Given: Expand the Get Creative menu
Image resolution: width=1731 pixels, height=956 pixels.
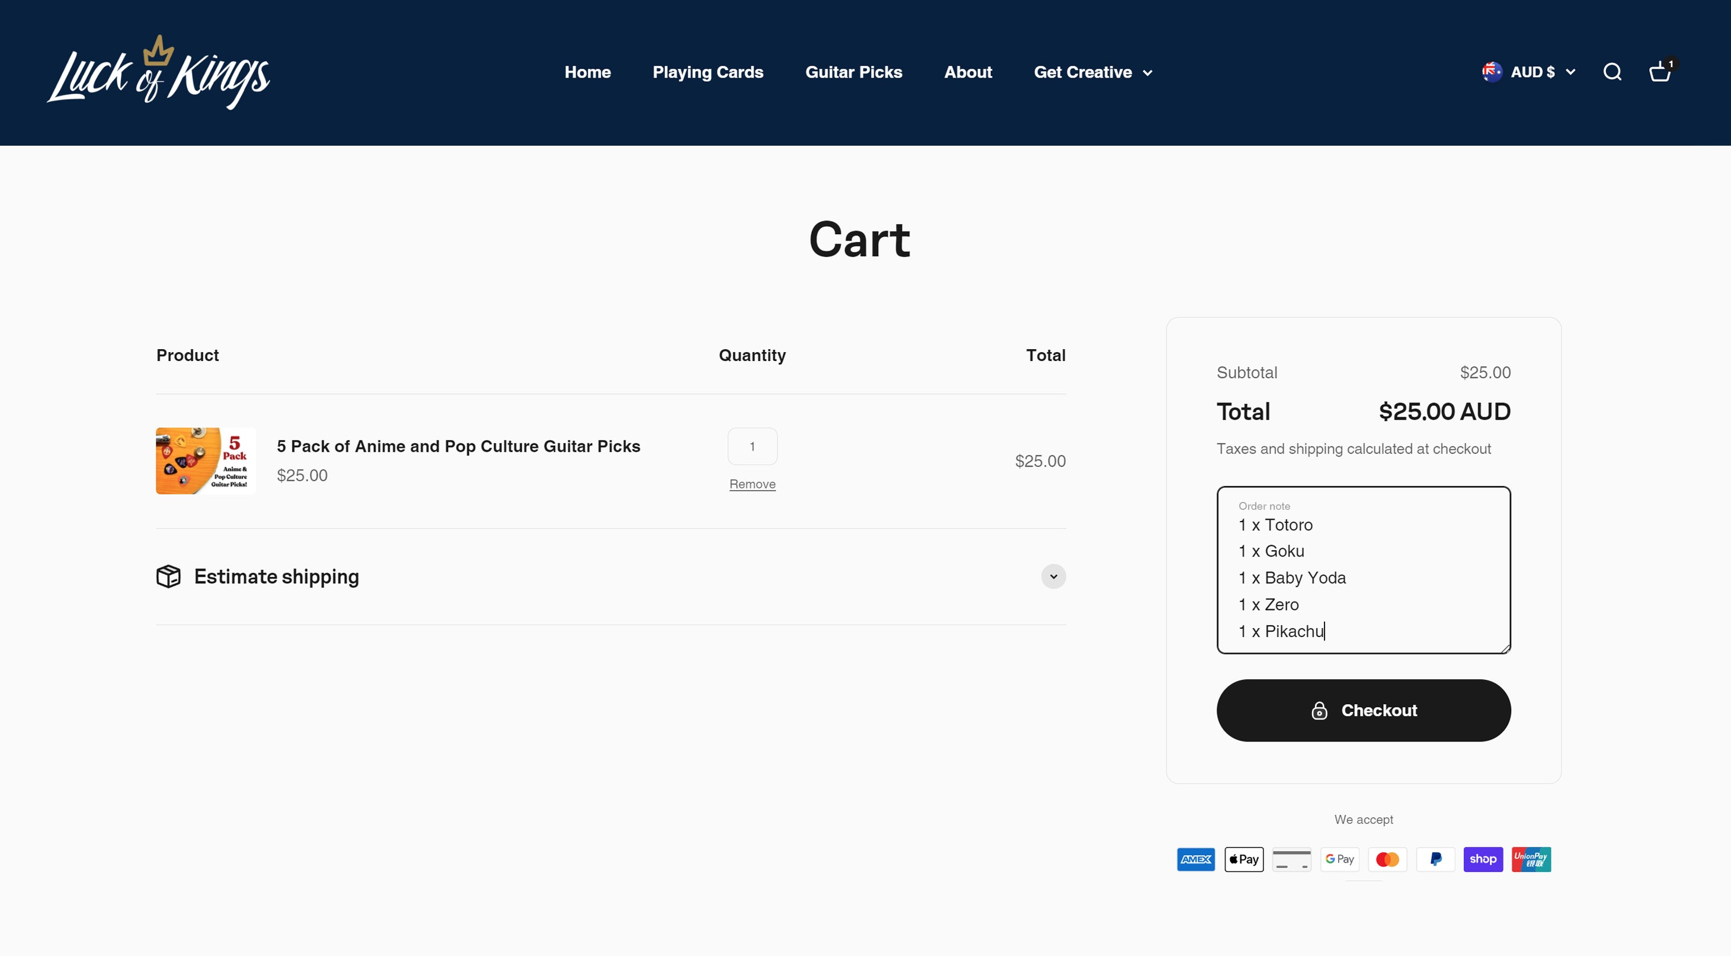Looking at the screenshot, I should (1093, 72).
